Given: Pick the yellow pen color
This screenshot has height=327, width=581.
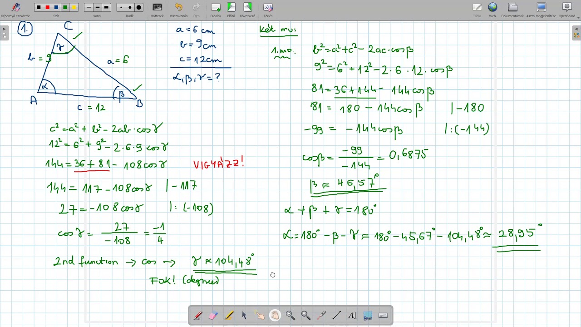Looking at the screenshot, I should coord(74,7).
